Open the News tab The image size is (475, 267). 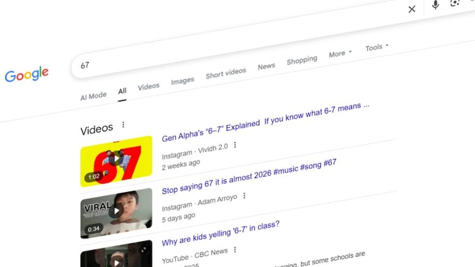[266, 66]
